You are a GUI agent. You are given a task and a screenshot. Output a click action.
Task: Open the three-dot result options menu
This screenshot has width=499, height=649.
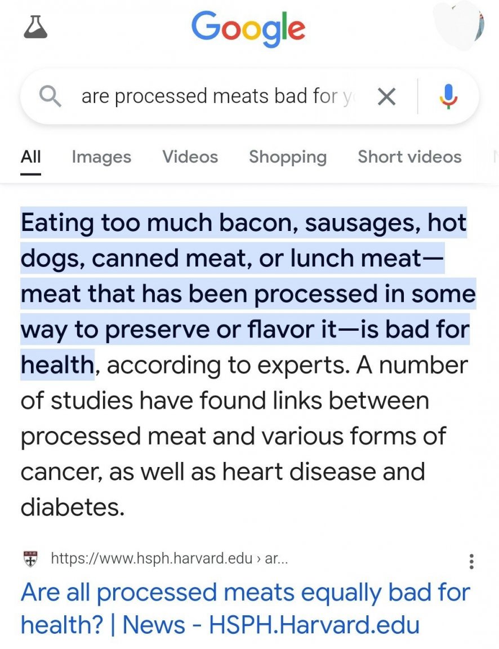pos(471,561)
